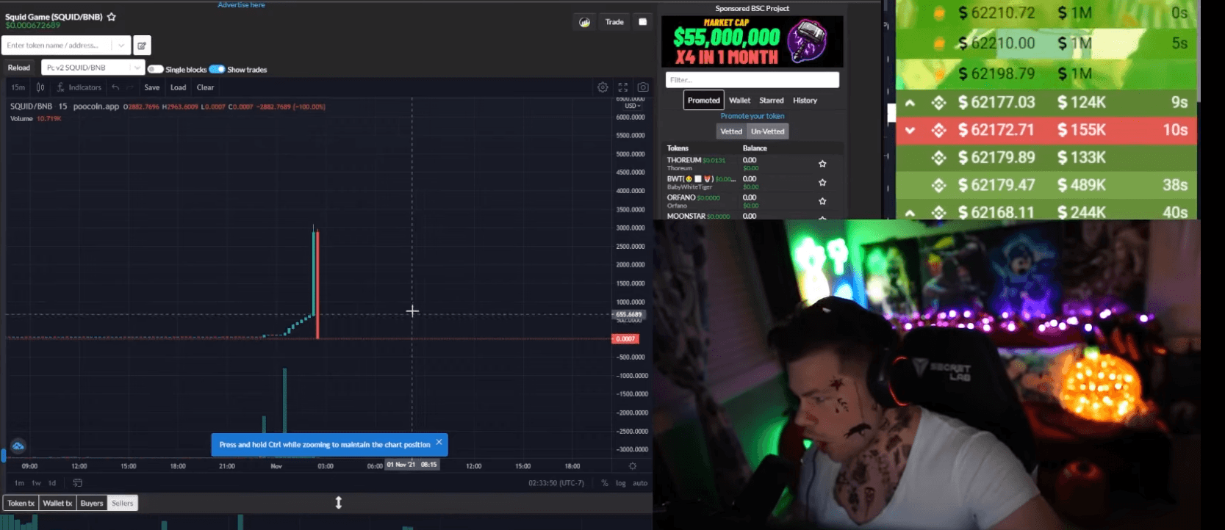Click the vertical resize arrow handle
1225x530 pixels.
[x=339, y=503]
